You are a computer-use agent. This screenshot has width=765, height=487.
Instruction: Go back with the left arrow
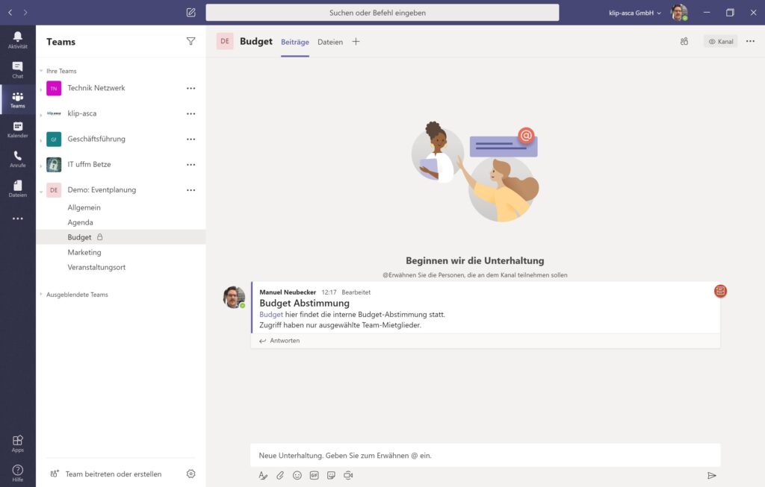point(10,13)
